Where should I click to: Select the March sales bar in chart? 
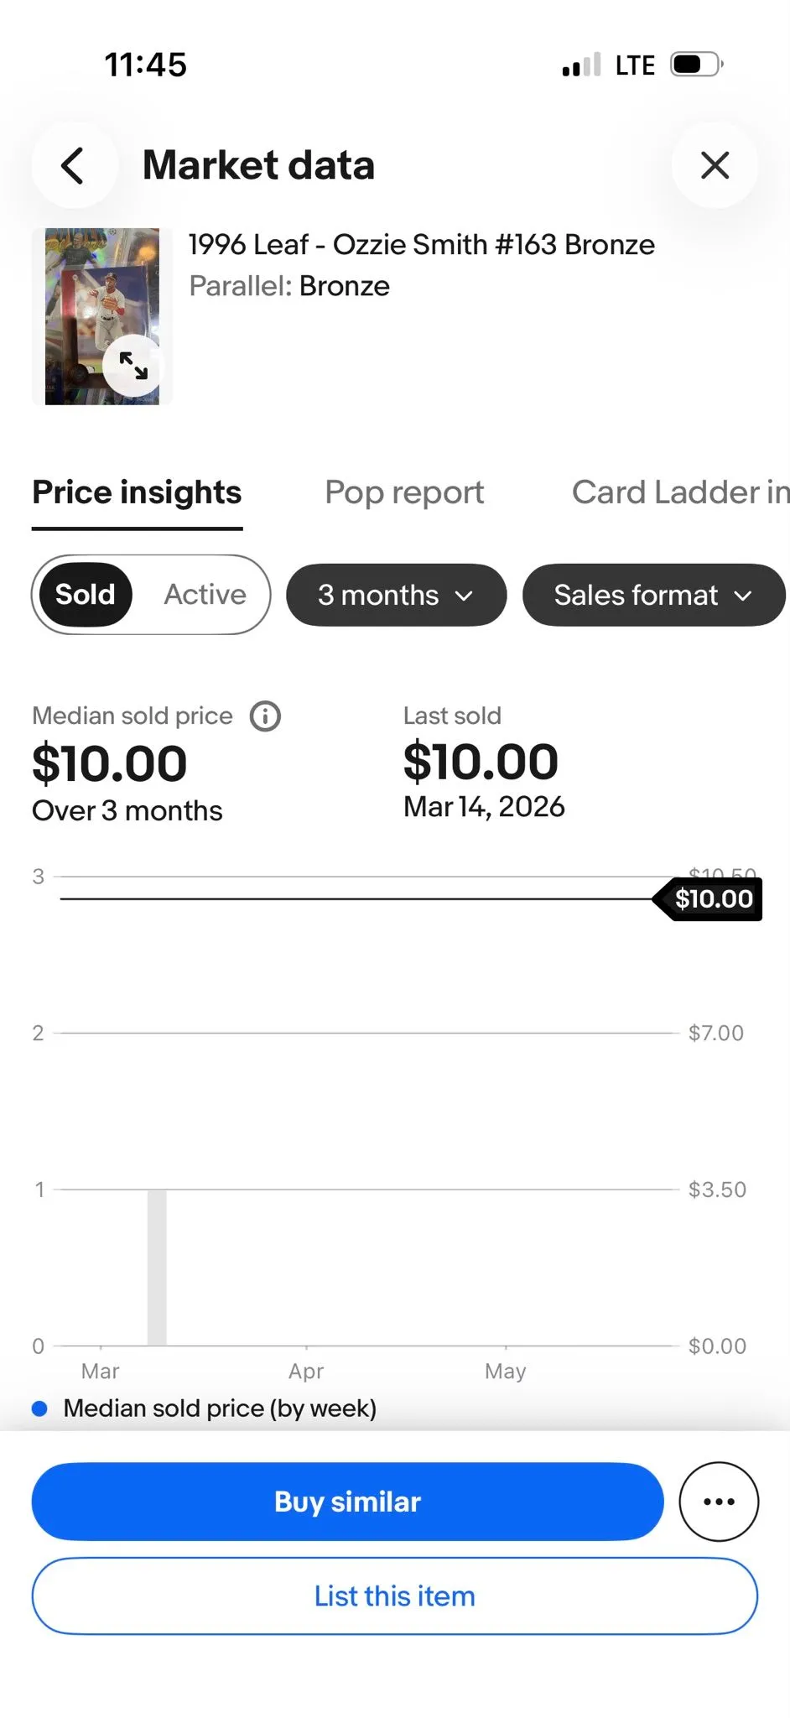coord(157,1268)
